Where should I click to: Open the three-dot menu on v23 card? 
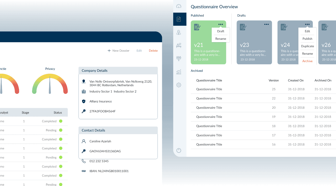pos(266,24)
